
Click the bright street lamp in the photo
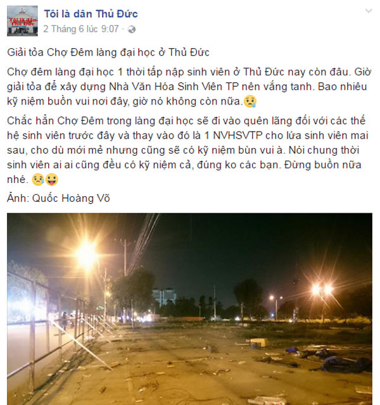[x=87, y=255]
